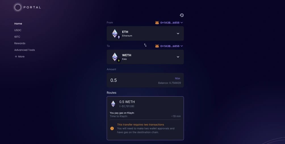Open the Rewards sidebar link
The height and width of the screenshot is (144, 285).
pos(20,43)
